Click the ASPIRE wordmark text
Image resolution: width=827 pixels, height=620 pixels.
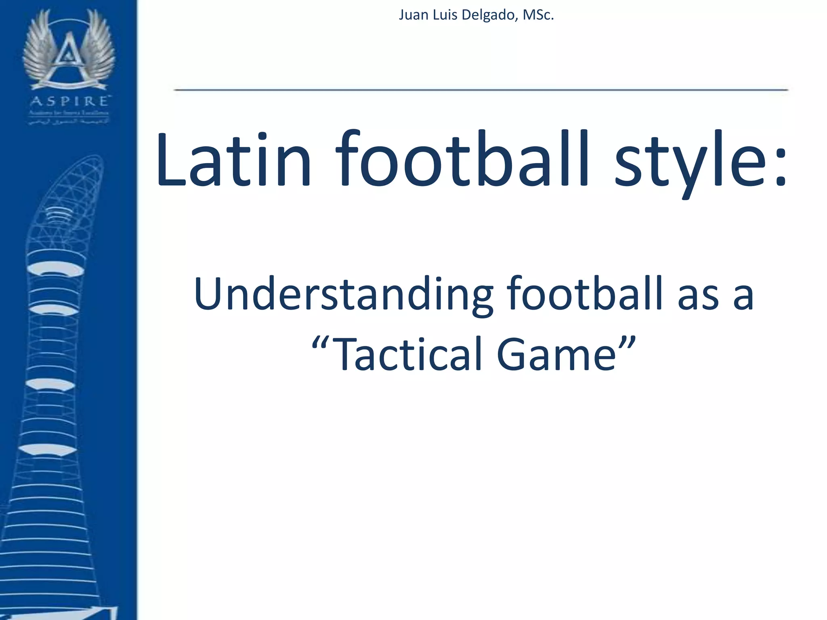(69, 101)
